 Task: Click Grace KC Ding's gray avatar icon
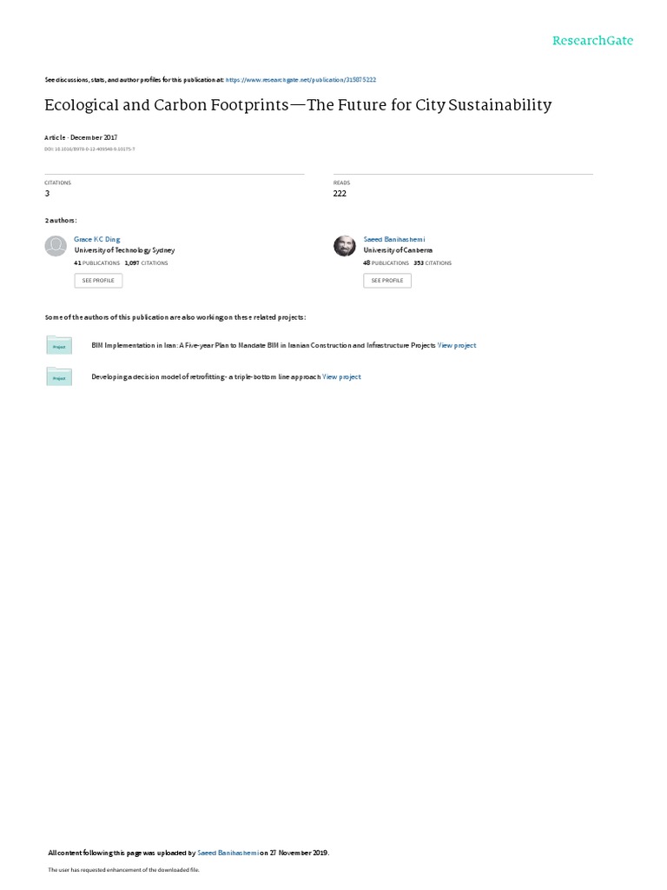tap(56, 246)
